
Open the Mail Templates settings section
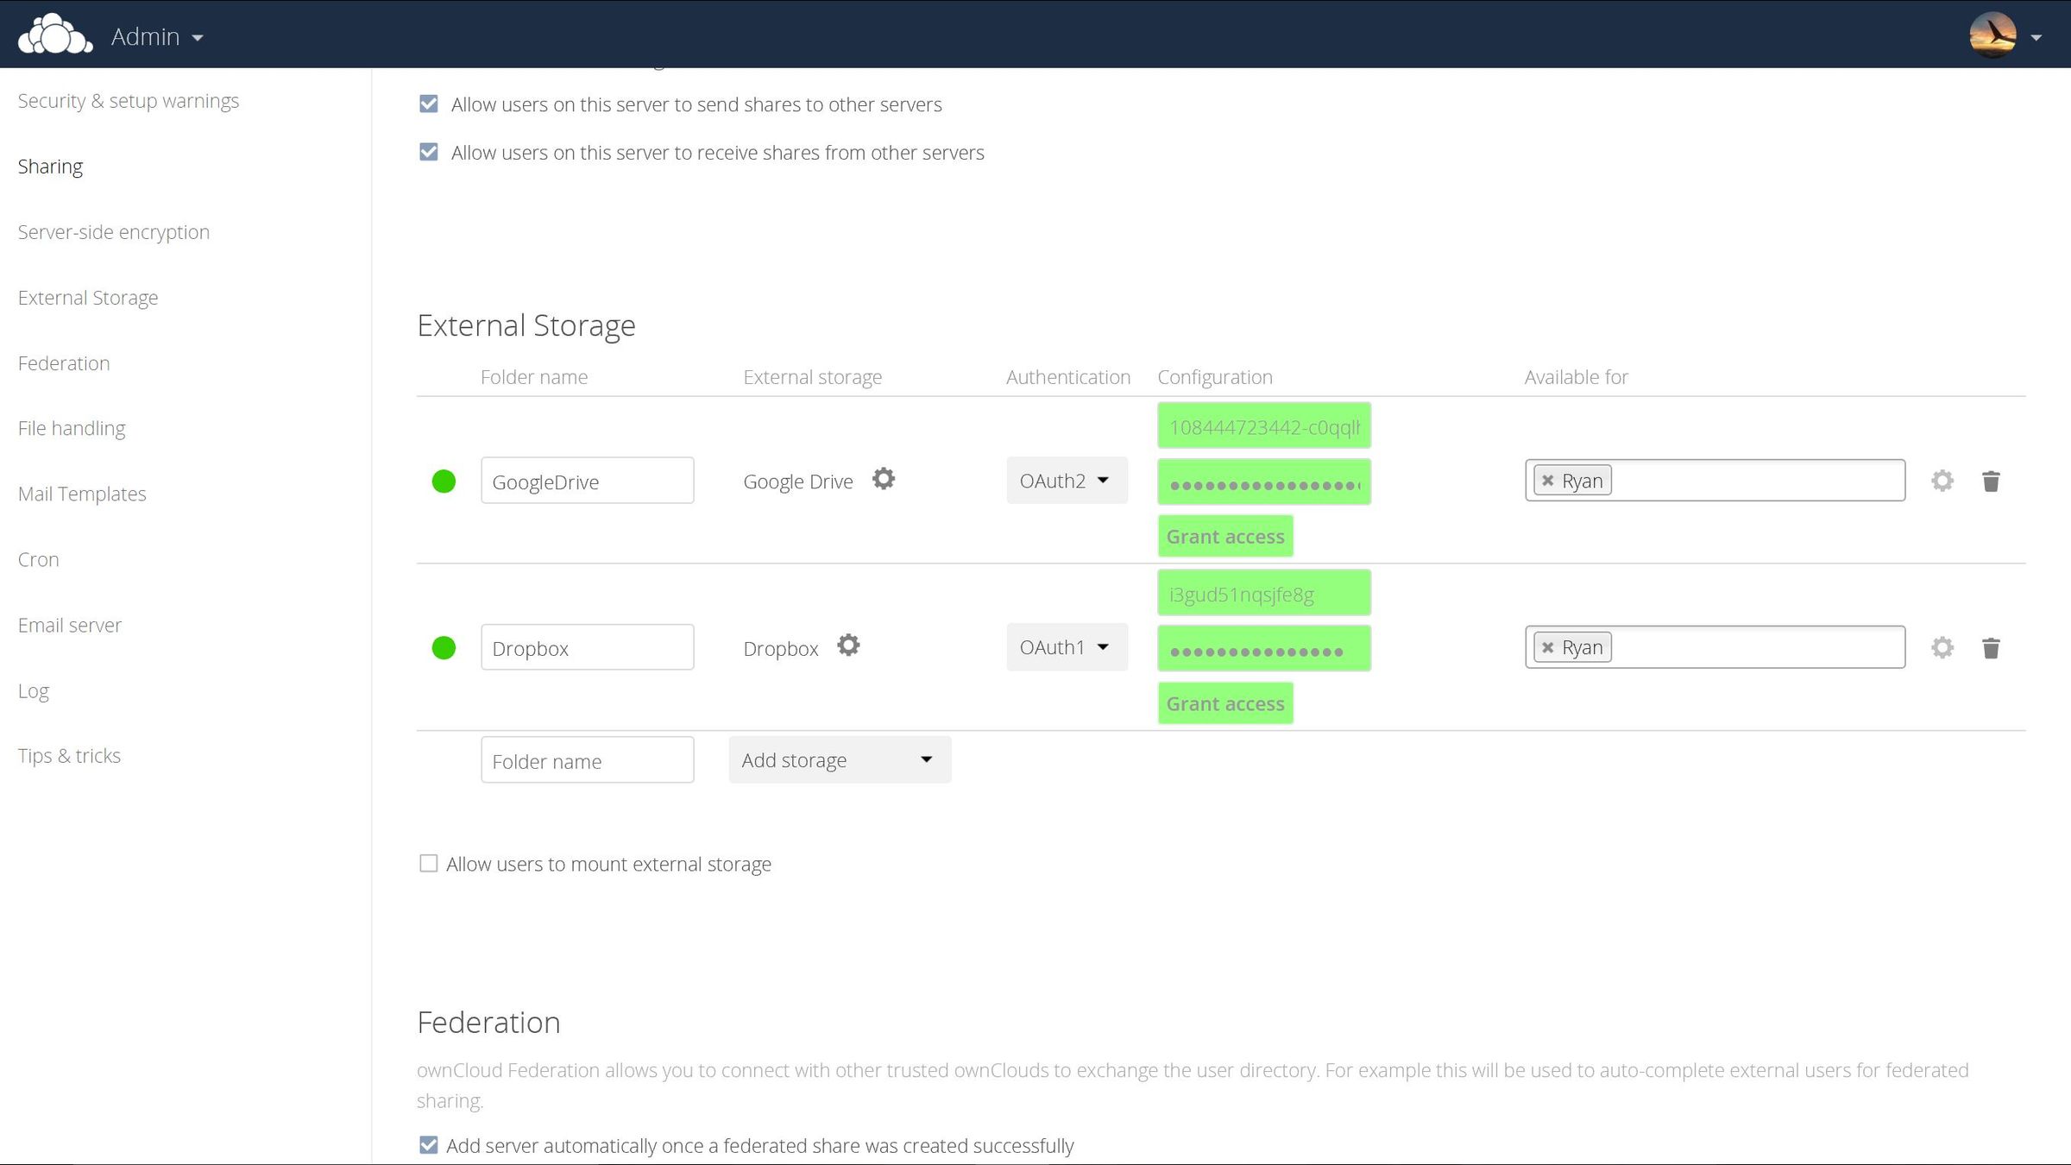82,493
